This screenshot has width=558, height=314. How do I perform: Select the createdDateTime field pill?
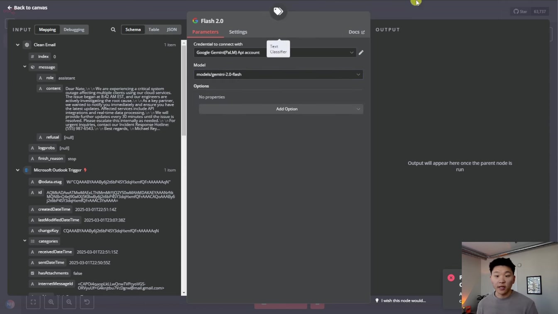coord(51,209)
